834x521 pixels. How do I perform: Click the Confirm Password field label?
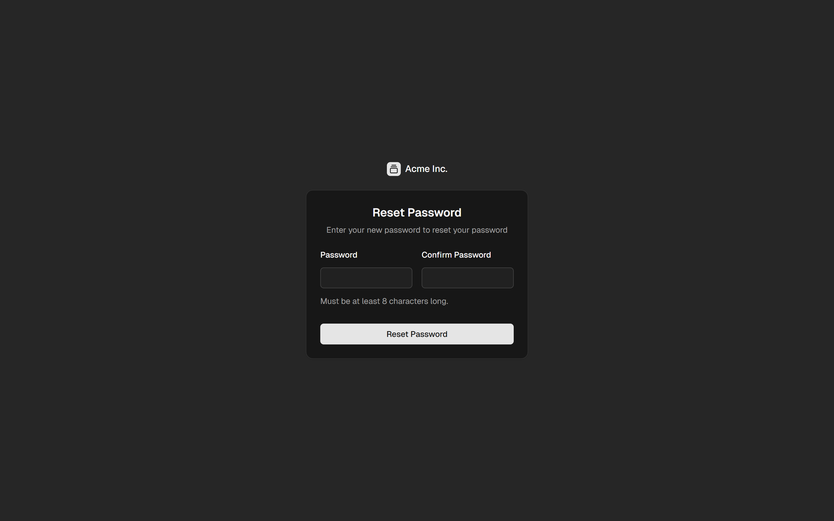[456, 255]
